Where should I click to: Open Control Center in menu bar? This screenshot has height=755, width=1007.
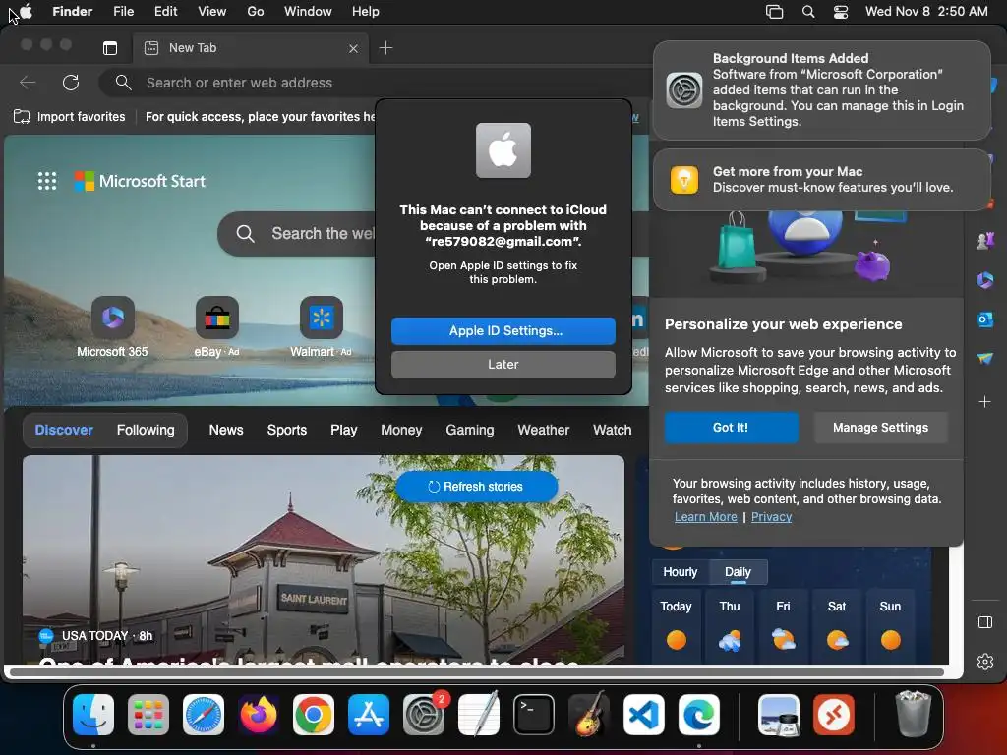[x=841, y=12]
